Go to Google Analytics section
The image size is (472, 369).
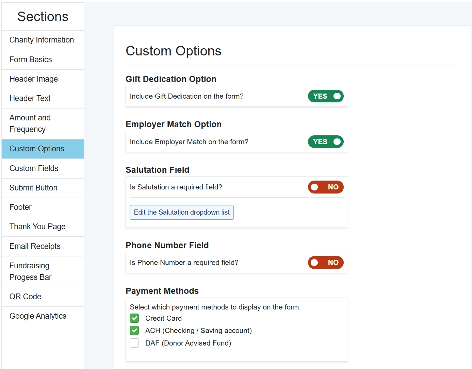[x=38, y=316]
